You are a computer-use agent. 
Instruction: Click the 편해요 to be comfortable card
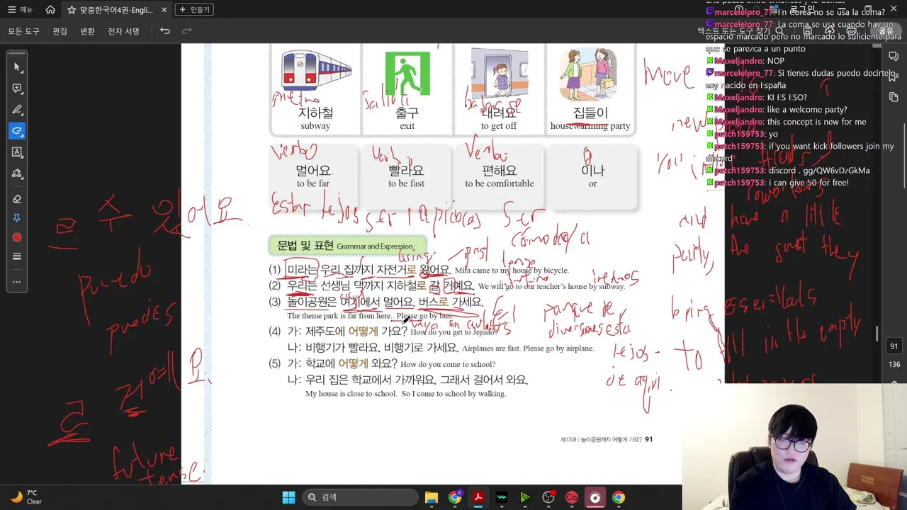click(499, 176)
